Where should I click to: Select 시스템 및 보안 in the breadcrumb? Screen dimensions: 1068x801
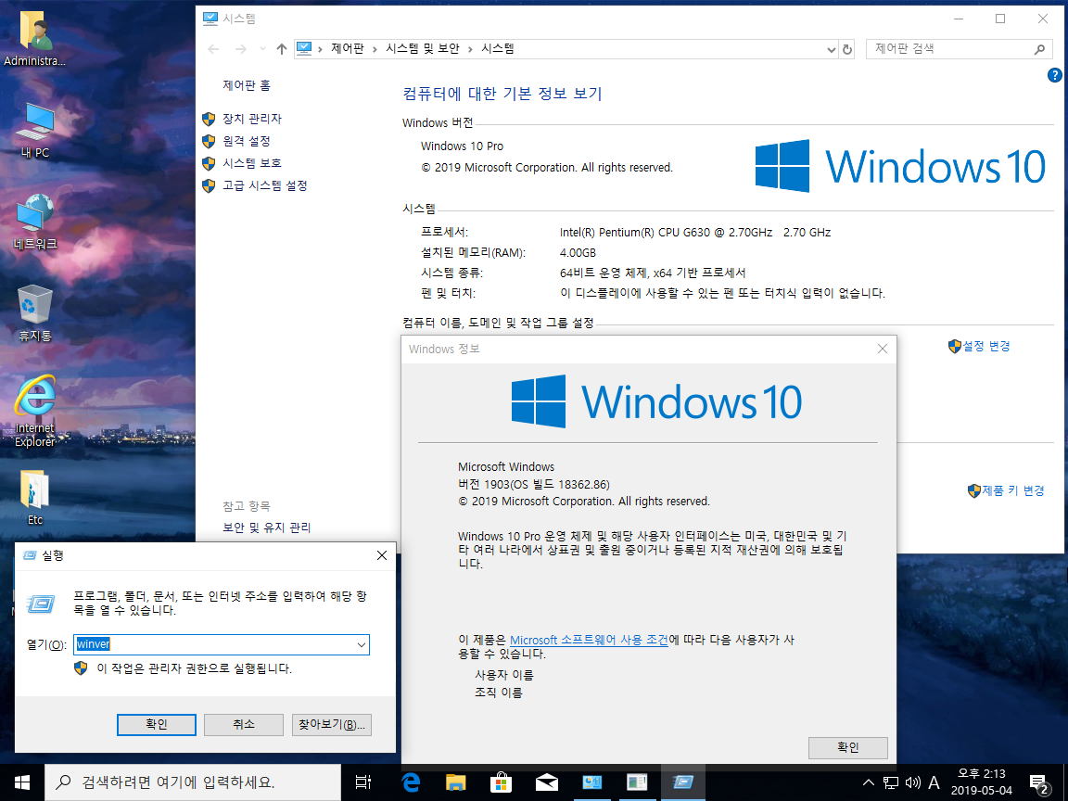pyautogui.click(x=423, y=49)
